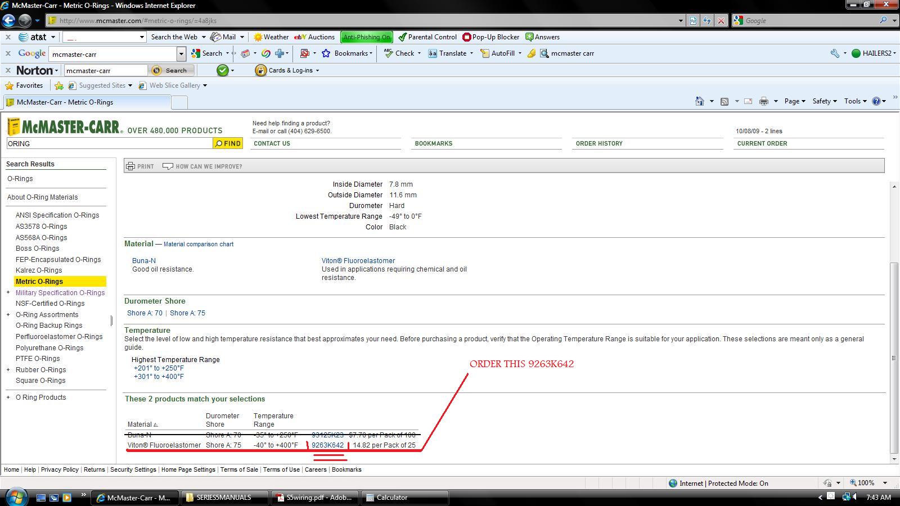900x506 pixels.
Task: Expand the O-Ring Assortments category
Action: [8, 315]
